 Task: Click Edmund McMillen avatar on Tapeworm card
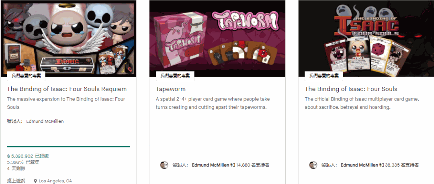164,165
